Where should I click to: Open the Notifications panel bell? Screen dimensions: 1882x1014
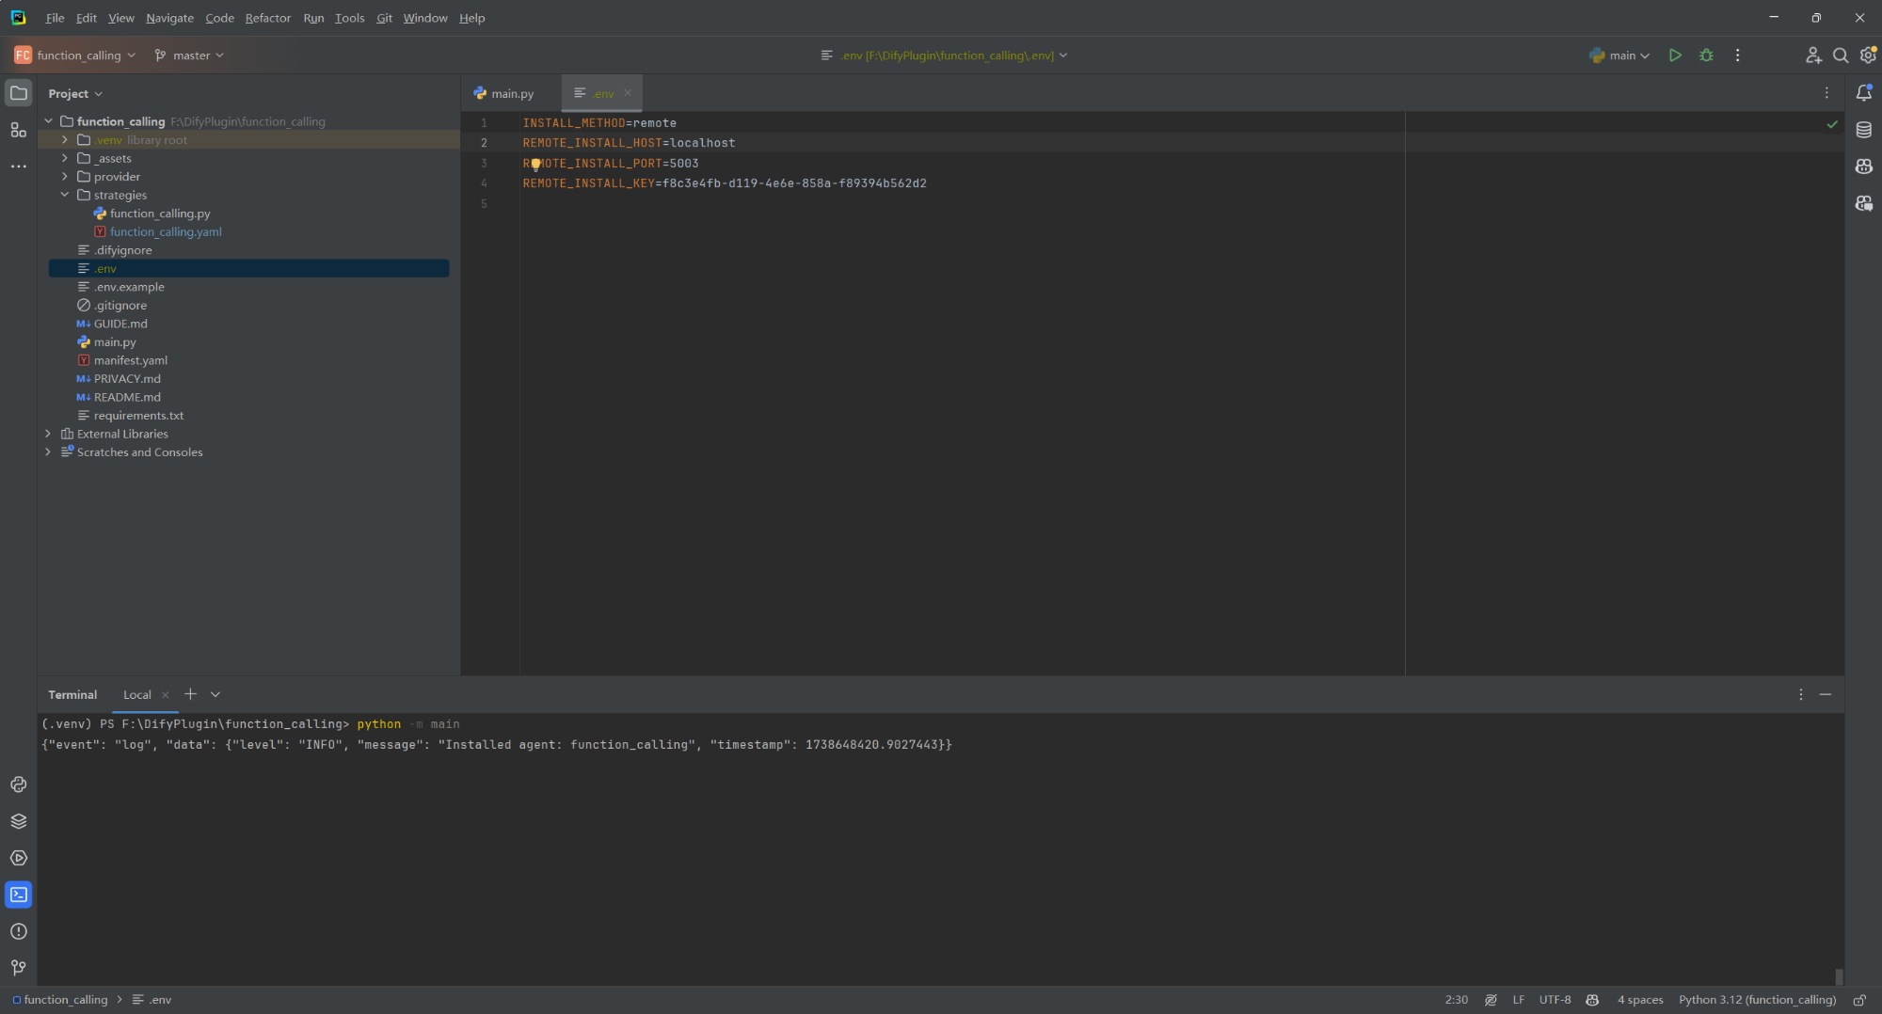[1864, 92]
